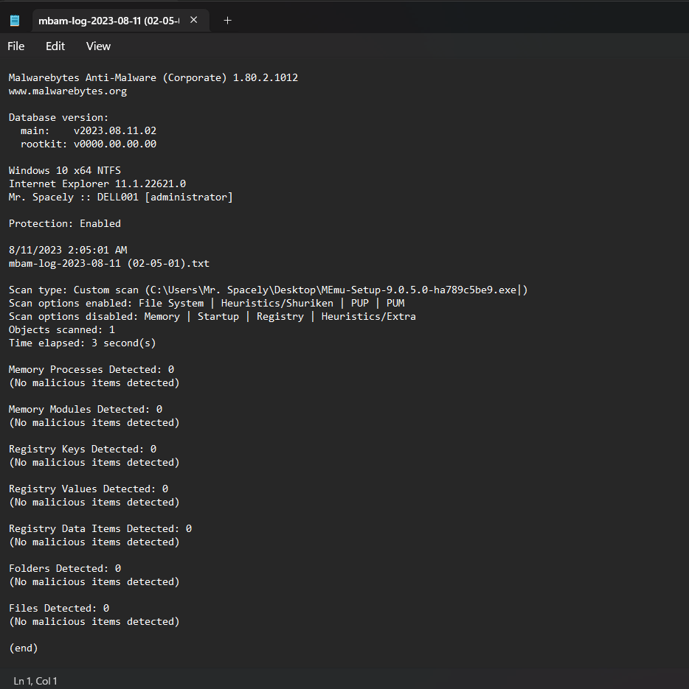Screen dimensions: 689x689
Task: Click the 'Protection: Enabled' line
Action: coord(65,223)
